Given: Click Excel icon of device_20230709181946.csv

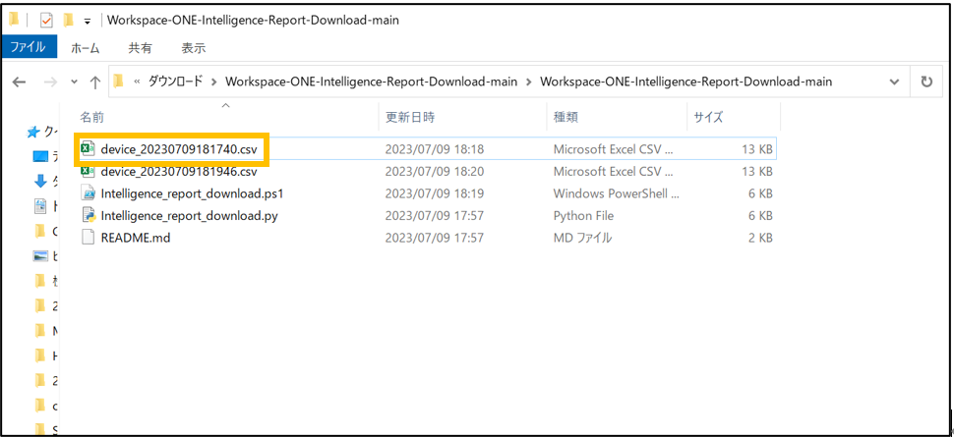Looking at the screenshot, I should tap(89, 172).
